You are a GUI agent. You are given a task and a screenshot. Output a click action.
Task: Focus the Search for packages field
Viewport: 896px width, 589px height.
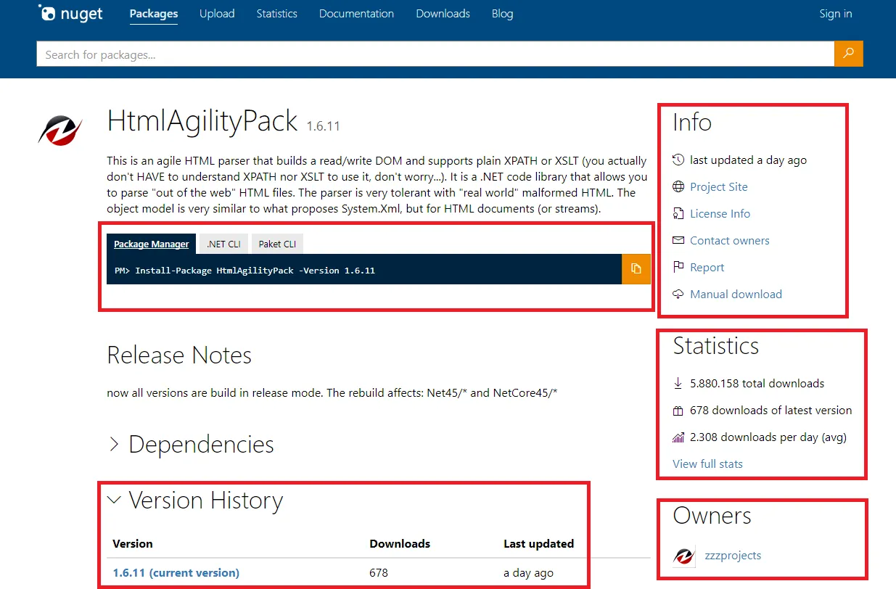point(435,54)
